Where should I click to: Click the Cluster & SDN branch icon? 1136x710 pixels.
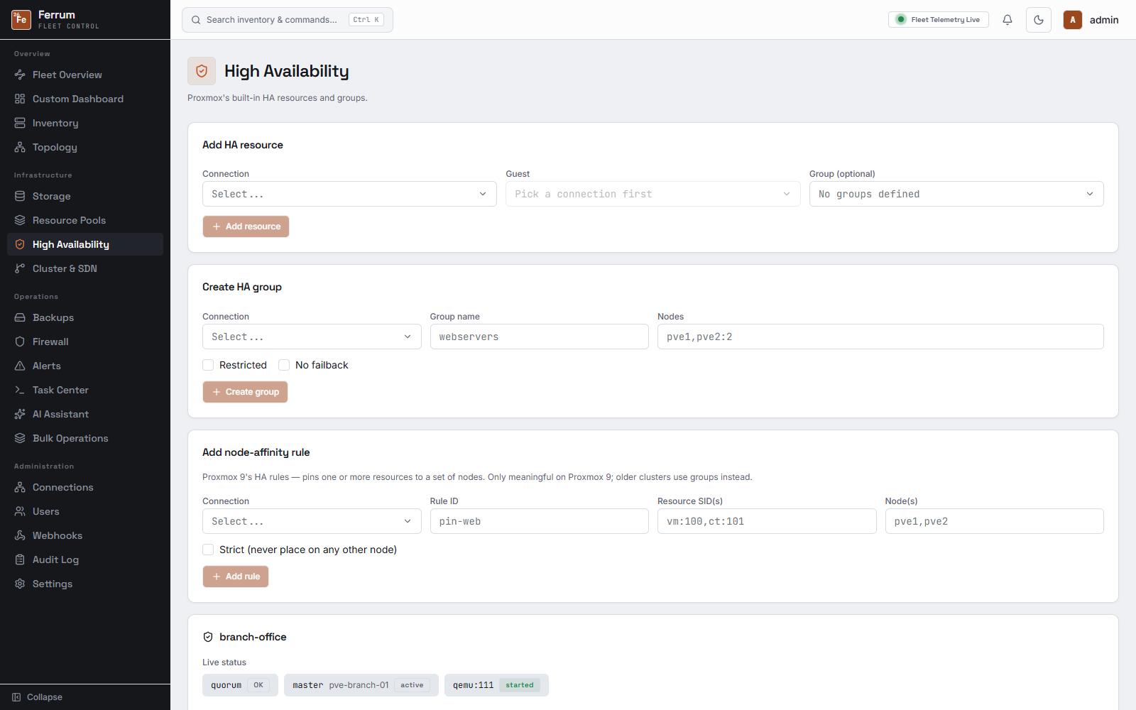pos(20,268)
